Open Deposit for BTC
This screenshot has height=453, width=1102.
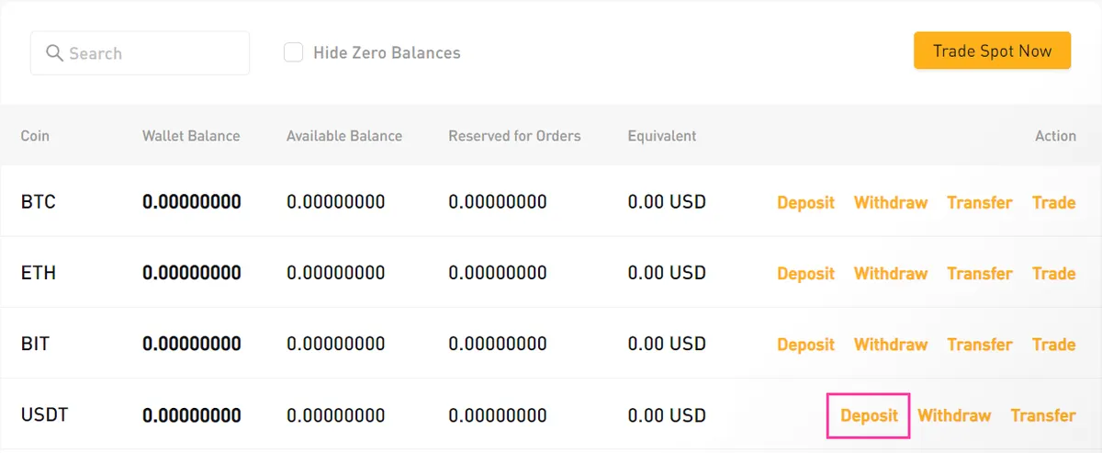[805, 202]
